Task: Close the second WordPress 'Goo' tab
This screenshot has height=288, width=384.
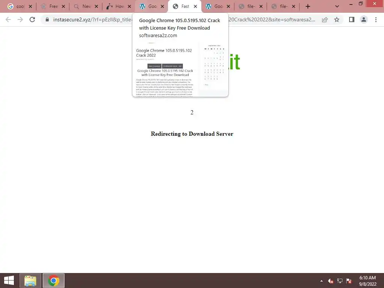Action: click(x=228, y=7)
